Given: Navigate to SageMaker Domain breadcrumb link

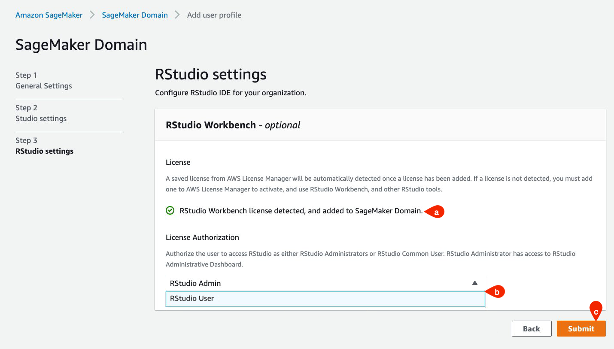Looking at the screenshot, I should pos(135,15).
